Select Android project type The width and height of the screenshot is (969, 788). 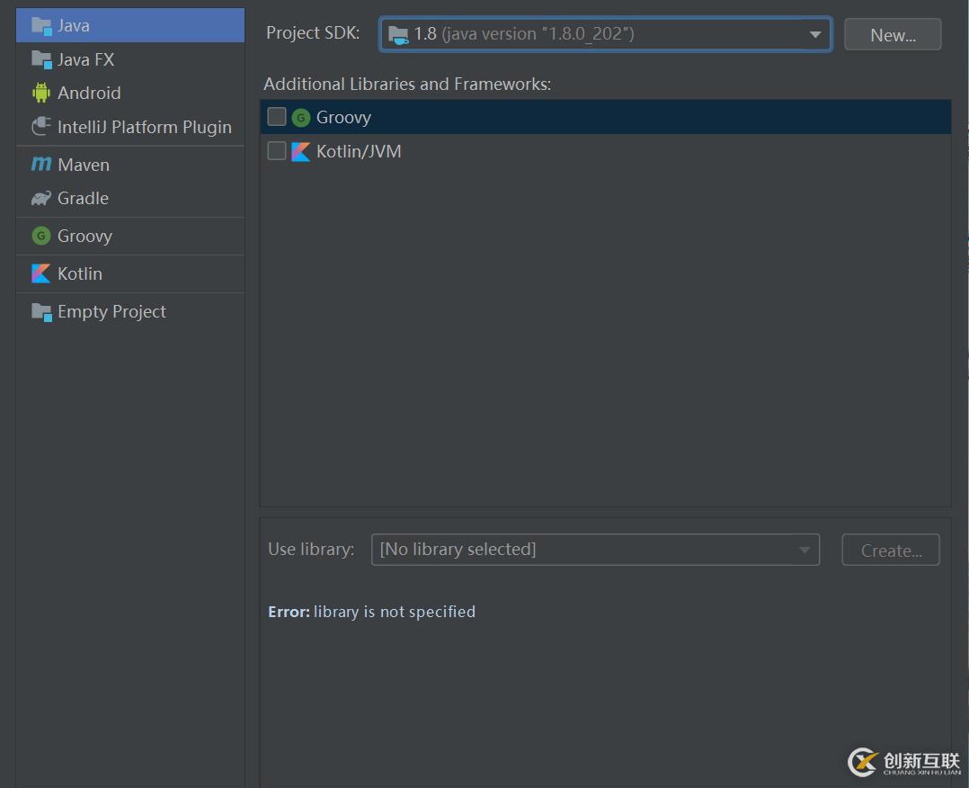coord(130,93)
